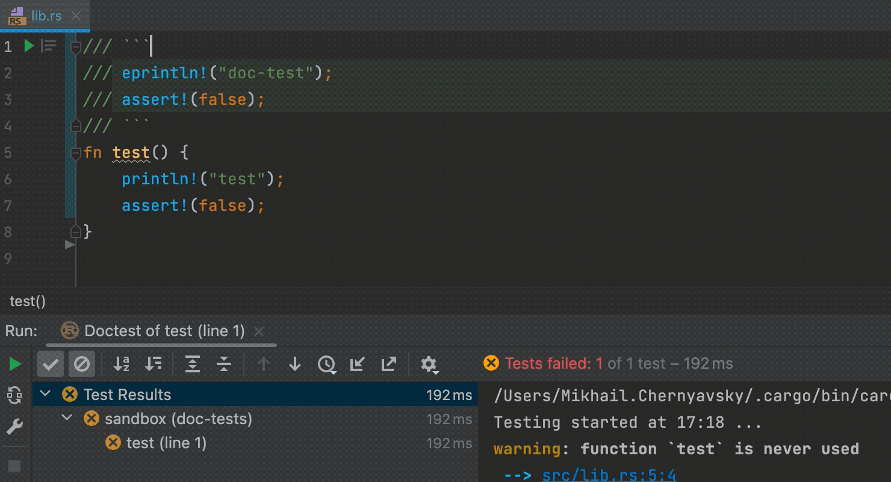Click rerun failed tests icon

tap(14, 395)
